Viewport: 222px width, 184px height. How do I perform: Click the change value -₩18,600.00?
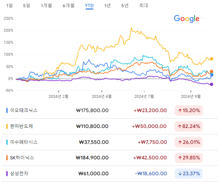click(x=151, y=174)
